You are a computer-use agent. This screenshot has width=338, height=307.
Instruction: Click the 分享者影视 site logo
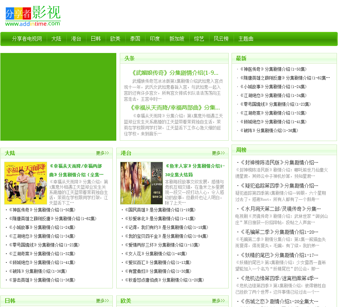[x=33, y=16]
